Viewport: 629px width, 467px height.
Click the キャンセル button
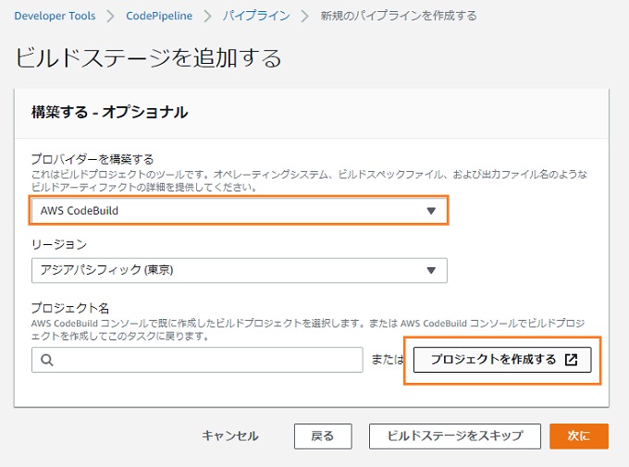pos(229,436)
